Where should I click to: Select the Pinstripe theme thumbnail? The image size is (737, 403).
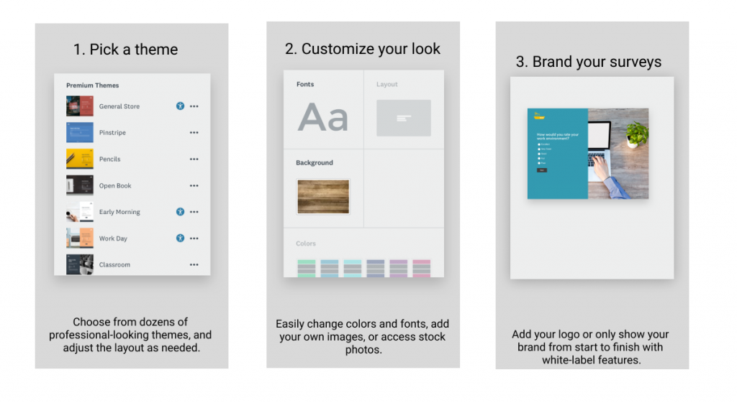click(80, 132)
